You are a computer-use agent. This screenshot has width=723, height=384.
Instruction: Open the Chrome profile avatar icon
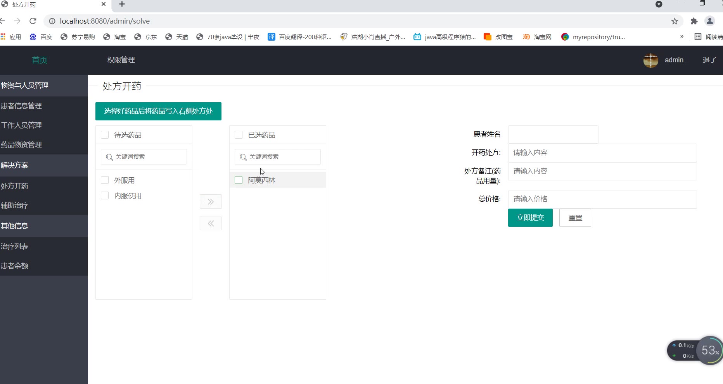tap(710, 21)
